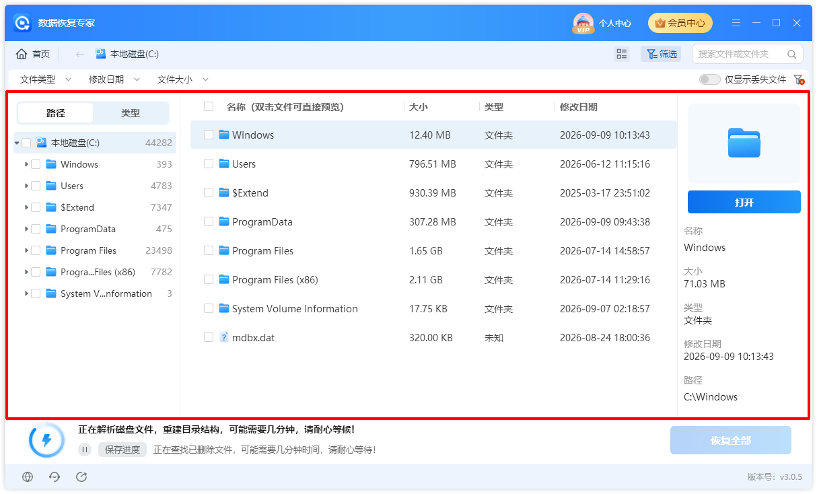This screenshot has width=817, height=494.
Task: Expand the ProgramData tree node
Action: pyautogui.click(x=26, y=229)
